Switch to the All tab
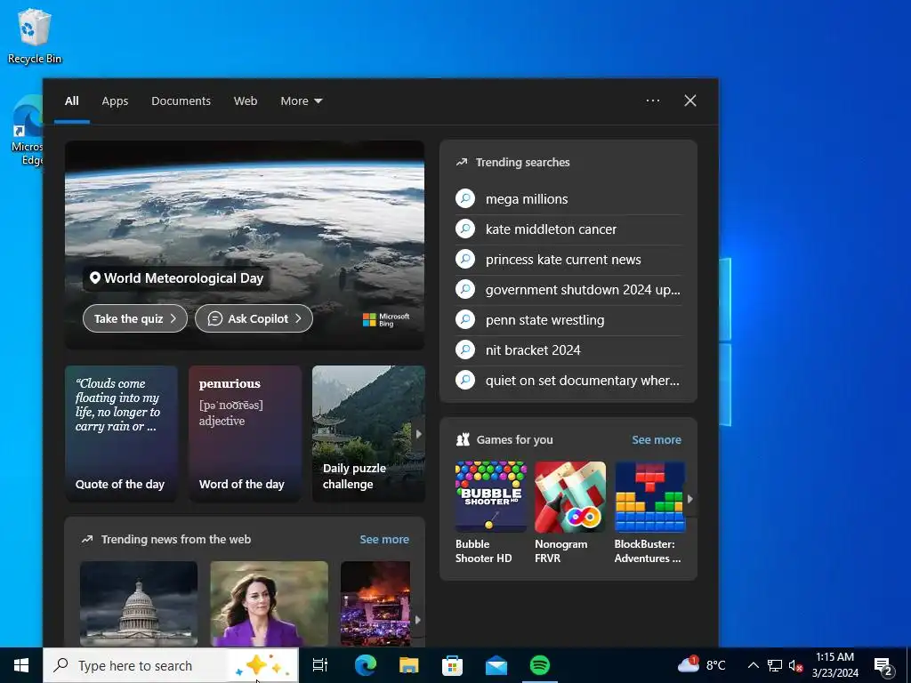 point(71,101)
